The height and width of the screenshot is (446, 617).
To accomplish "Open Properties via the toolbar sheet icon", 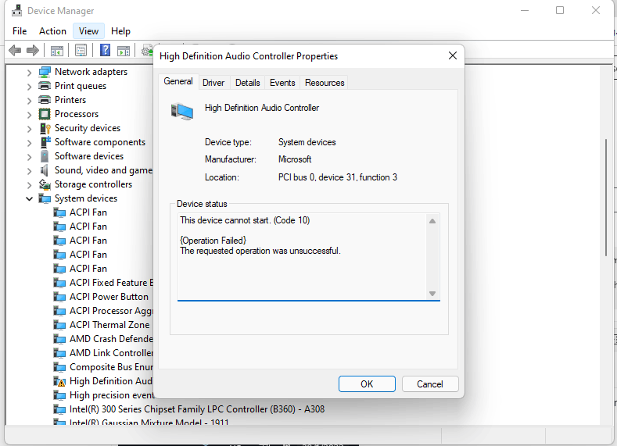I will click(81, 50).
